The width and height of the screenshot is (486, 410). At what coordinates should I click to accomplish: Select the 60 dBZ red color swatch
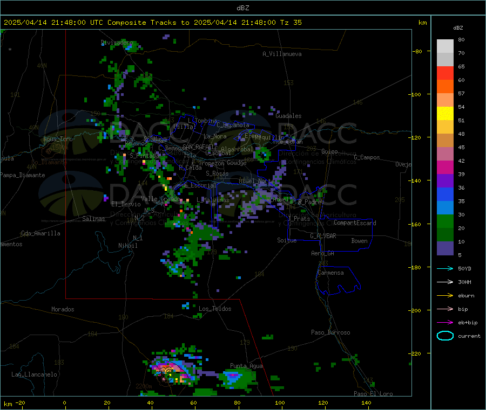point(445,73)
